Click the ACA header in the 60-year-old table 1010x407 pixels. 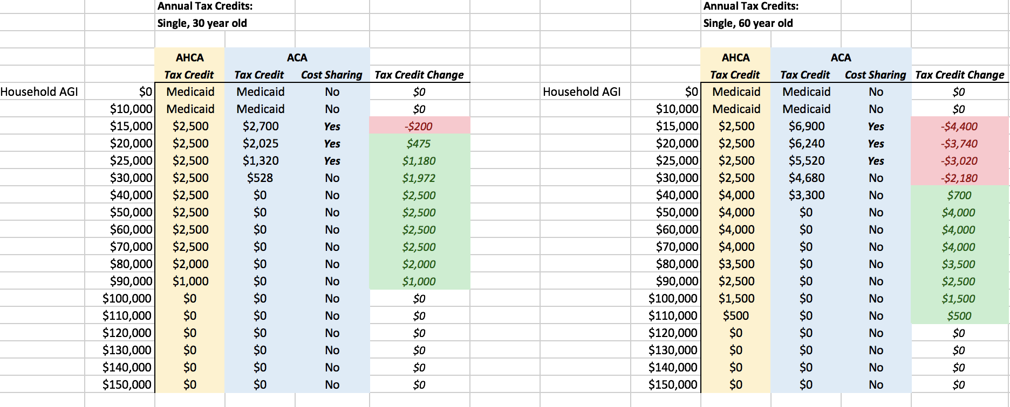pyautogui.click(x=841, y=58)
